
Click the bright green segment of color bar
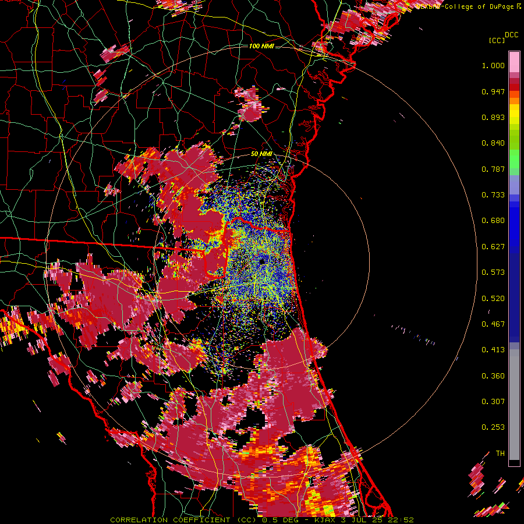tap(514, 159)
